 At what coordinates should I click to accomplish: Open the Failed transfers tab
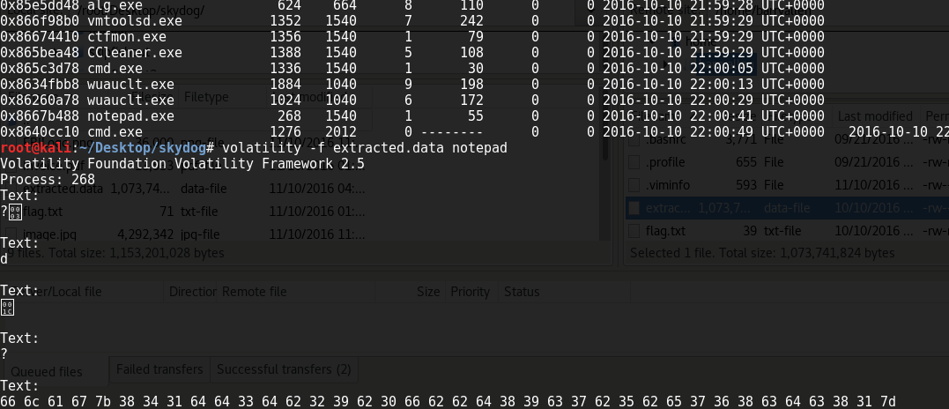(159, 369)
